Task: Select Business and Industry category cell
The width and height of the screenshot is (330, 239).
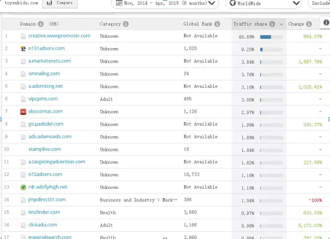Action: click(139, 200)
